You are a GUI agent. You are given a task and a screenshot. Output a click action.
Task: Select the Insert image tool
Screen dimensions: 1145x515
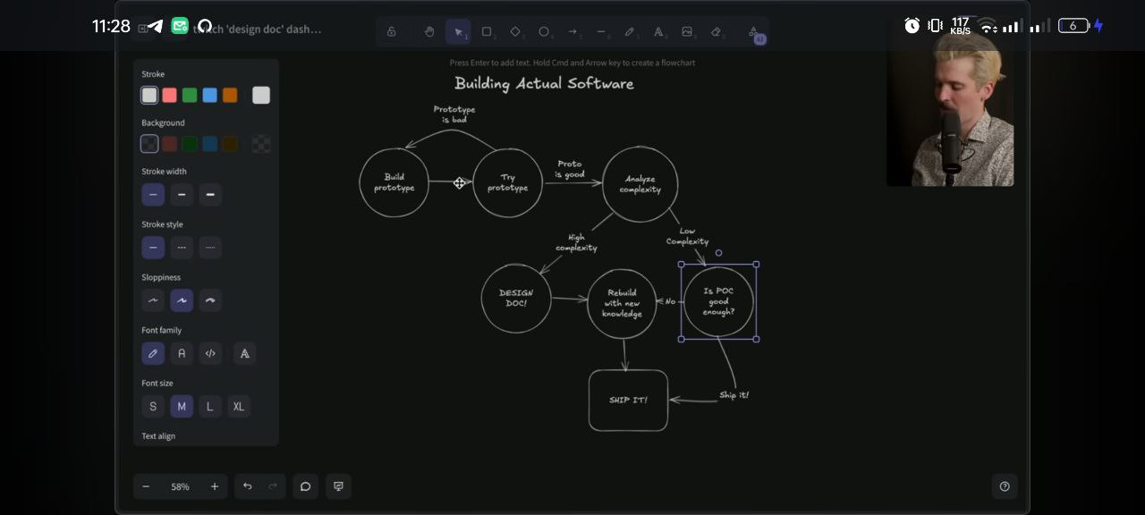687,31
